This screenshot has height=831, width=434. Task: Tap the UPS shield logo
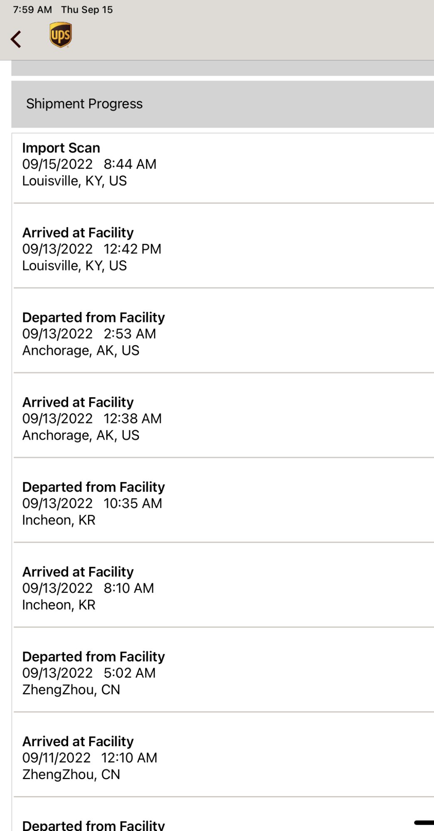click(61, 35)
